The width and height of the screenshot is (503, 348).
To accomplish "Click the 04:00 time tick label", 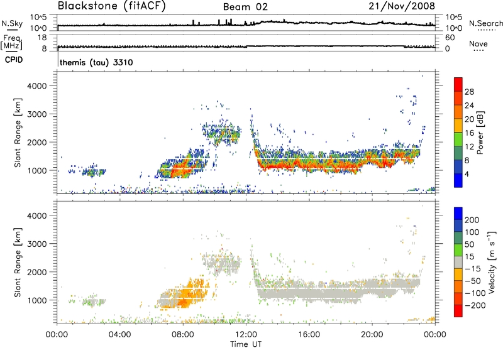I will click(119, 335).
